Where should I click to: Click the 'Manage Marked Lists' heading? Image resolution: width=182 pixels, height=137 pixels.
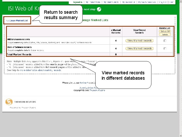click(x=95, y=20)
